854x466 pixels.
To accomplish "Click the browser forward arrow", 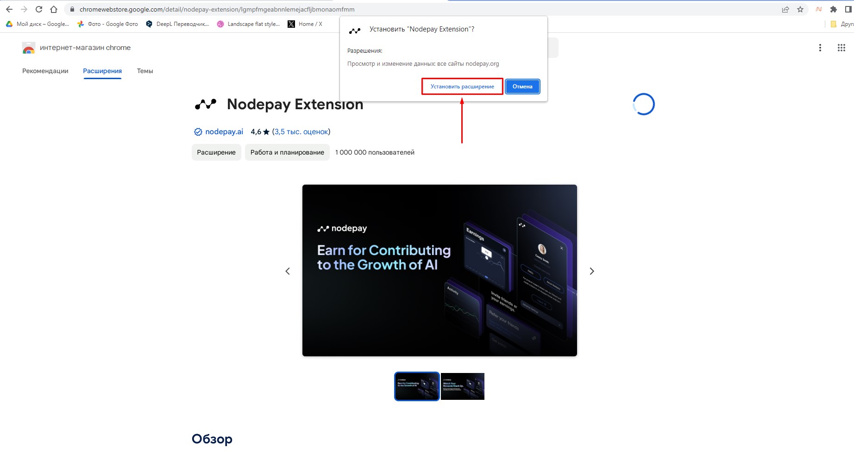I will point(24,9).
